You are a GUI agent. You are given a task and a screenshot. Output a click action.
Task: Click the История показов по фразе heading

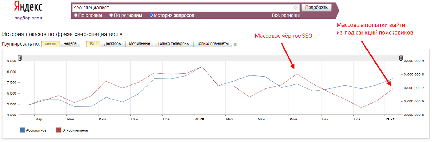(62, 35)
